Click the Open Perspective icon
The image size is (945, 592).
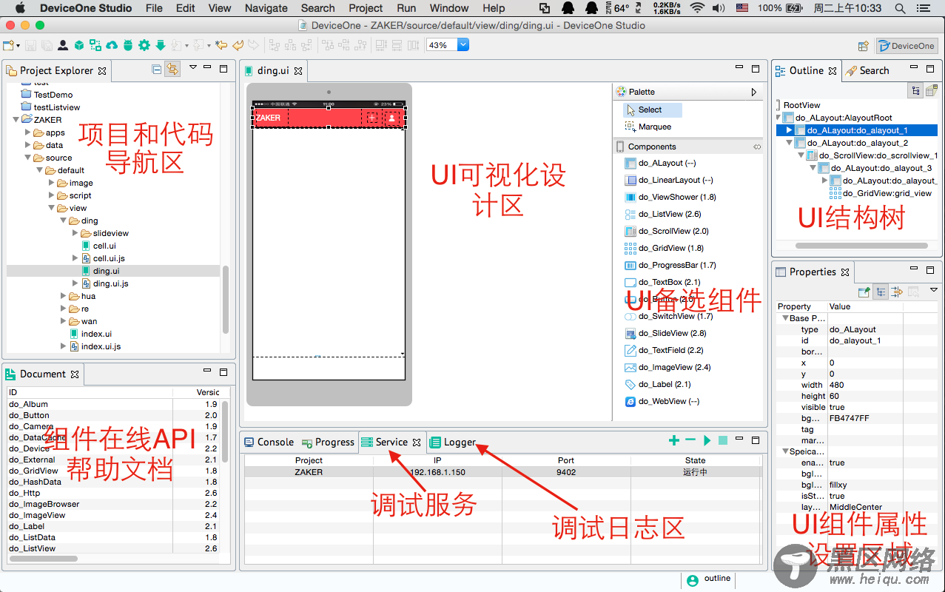(863, 45)
